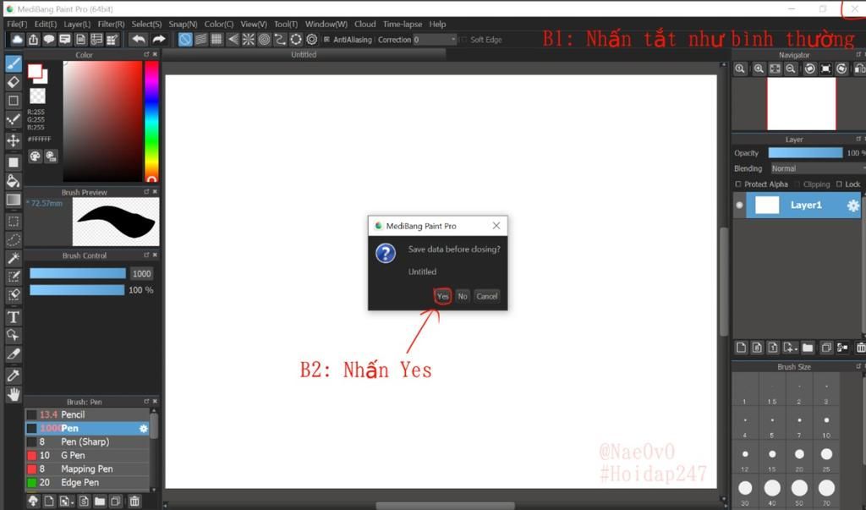This screenshot has width=866, height=510.
Task: Click zoom out magnifier in Navigator
Action: point(791,69)
